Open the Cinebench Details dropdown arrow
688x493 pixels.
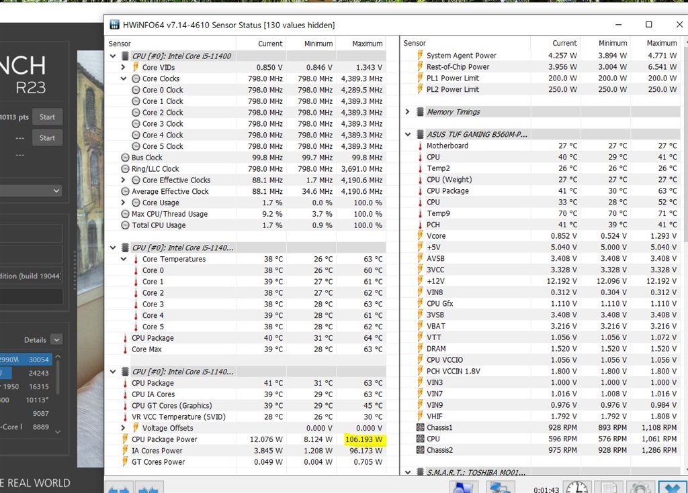pyautogui.click(x=56, y=339)
